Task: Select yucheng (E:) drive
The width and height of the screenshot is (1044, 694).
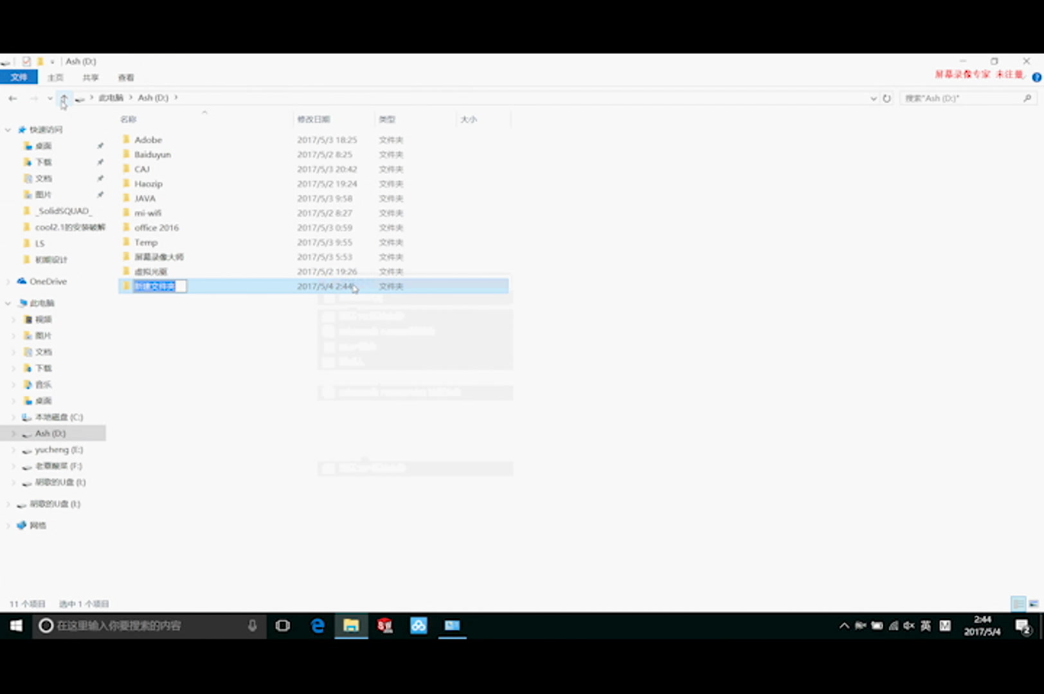Action: coord(59,450)
